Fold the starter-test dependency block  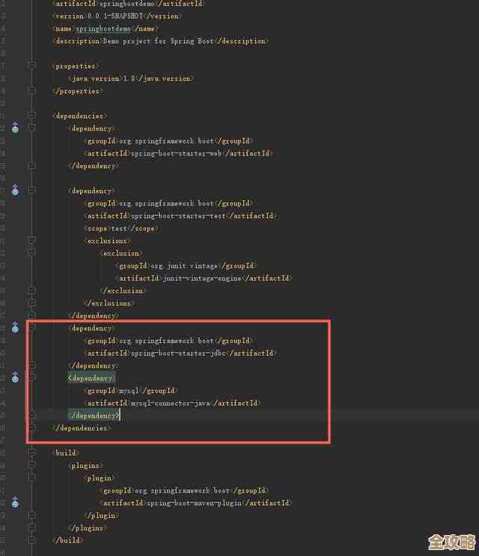coord(32,190)
